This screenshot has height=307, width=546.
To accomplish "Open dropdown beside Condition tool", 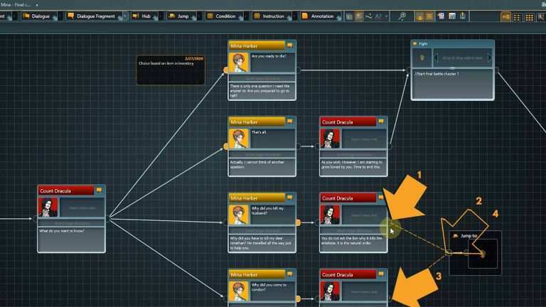I will [x=246, y=16].
